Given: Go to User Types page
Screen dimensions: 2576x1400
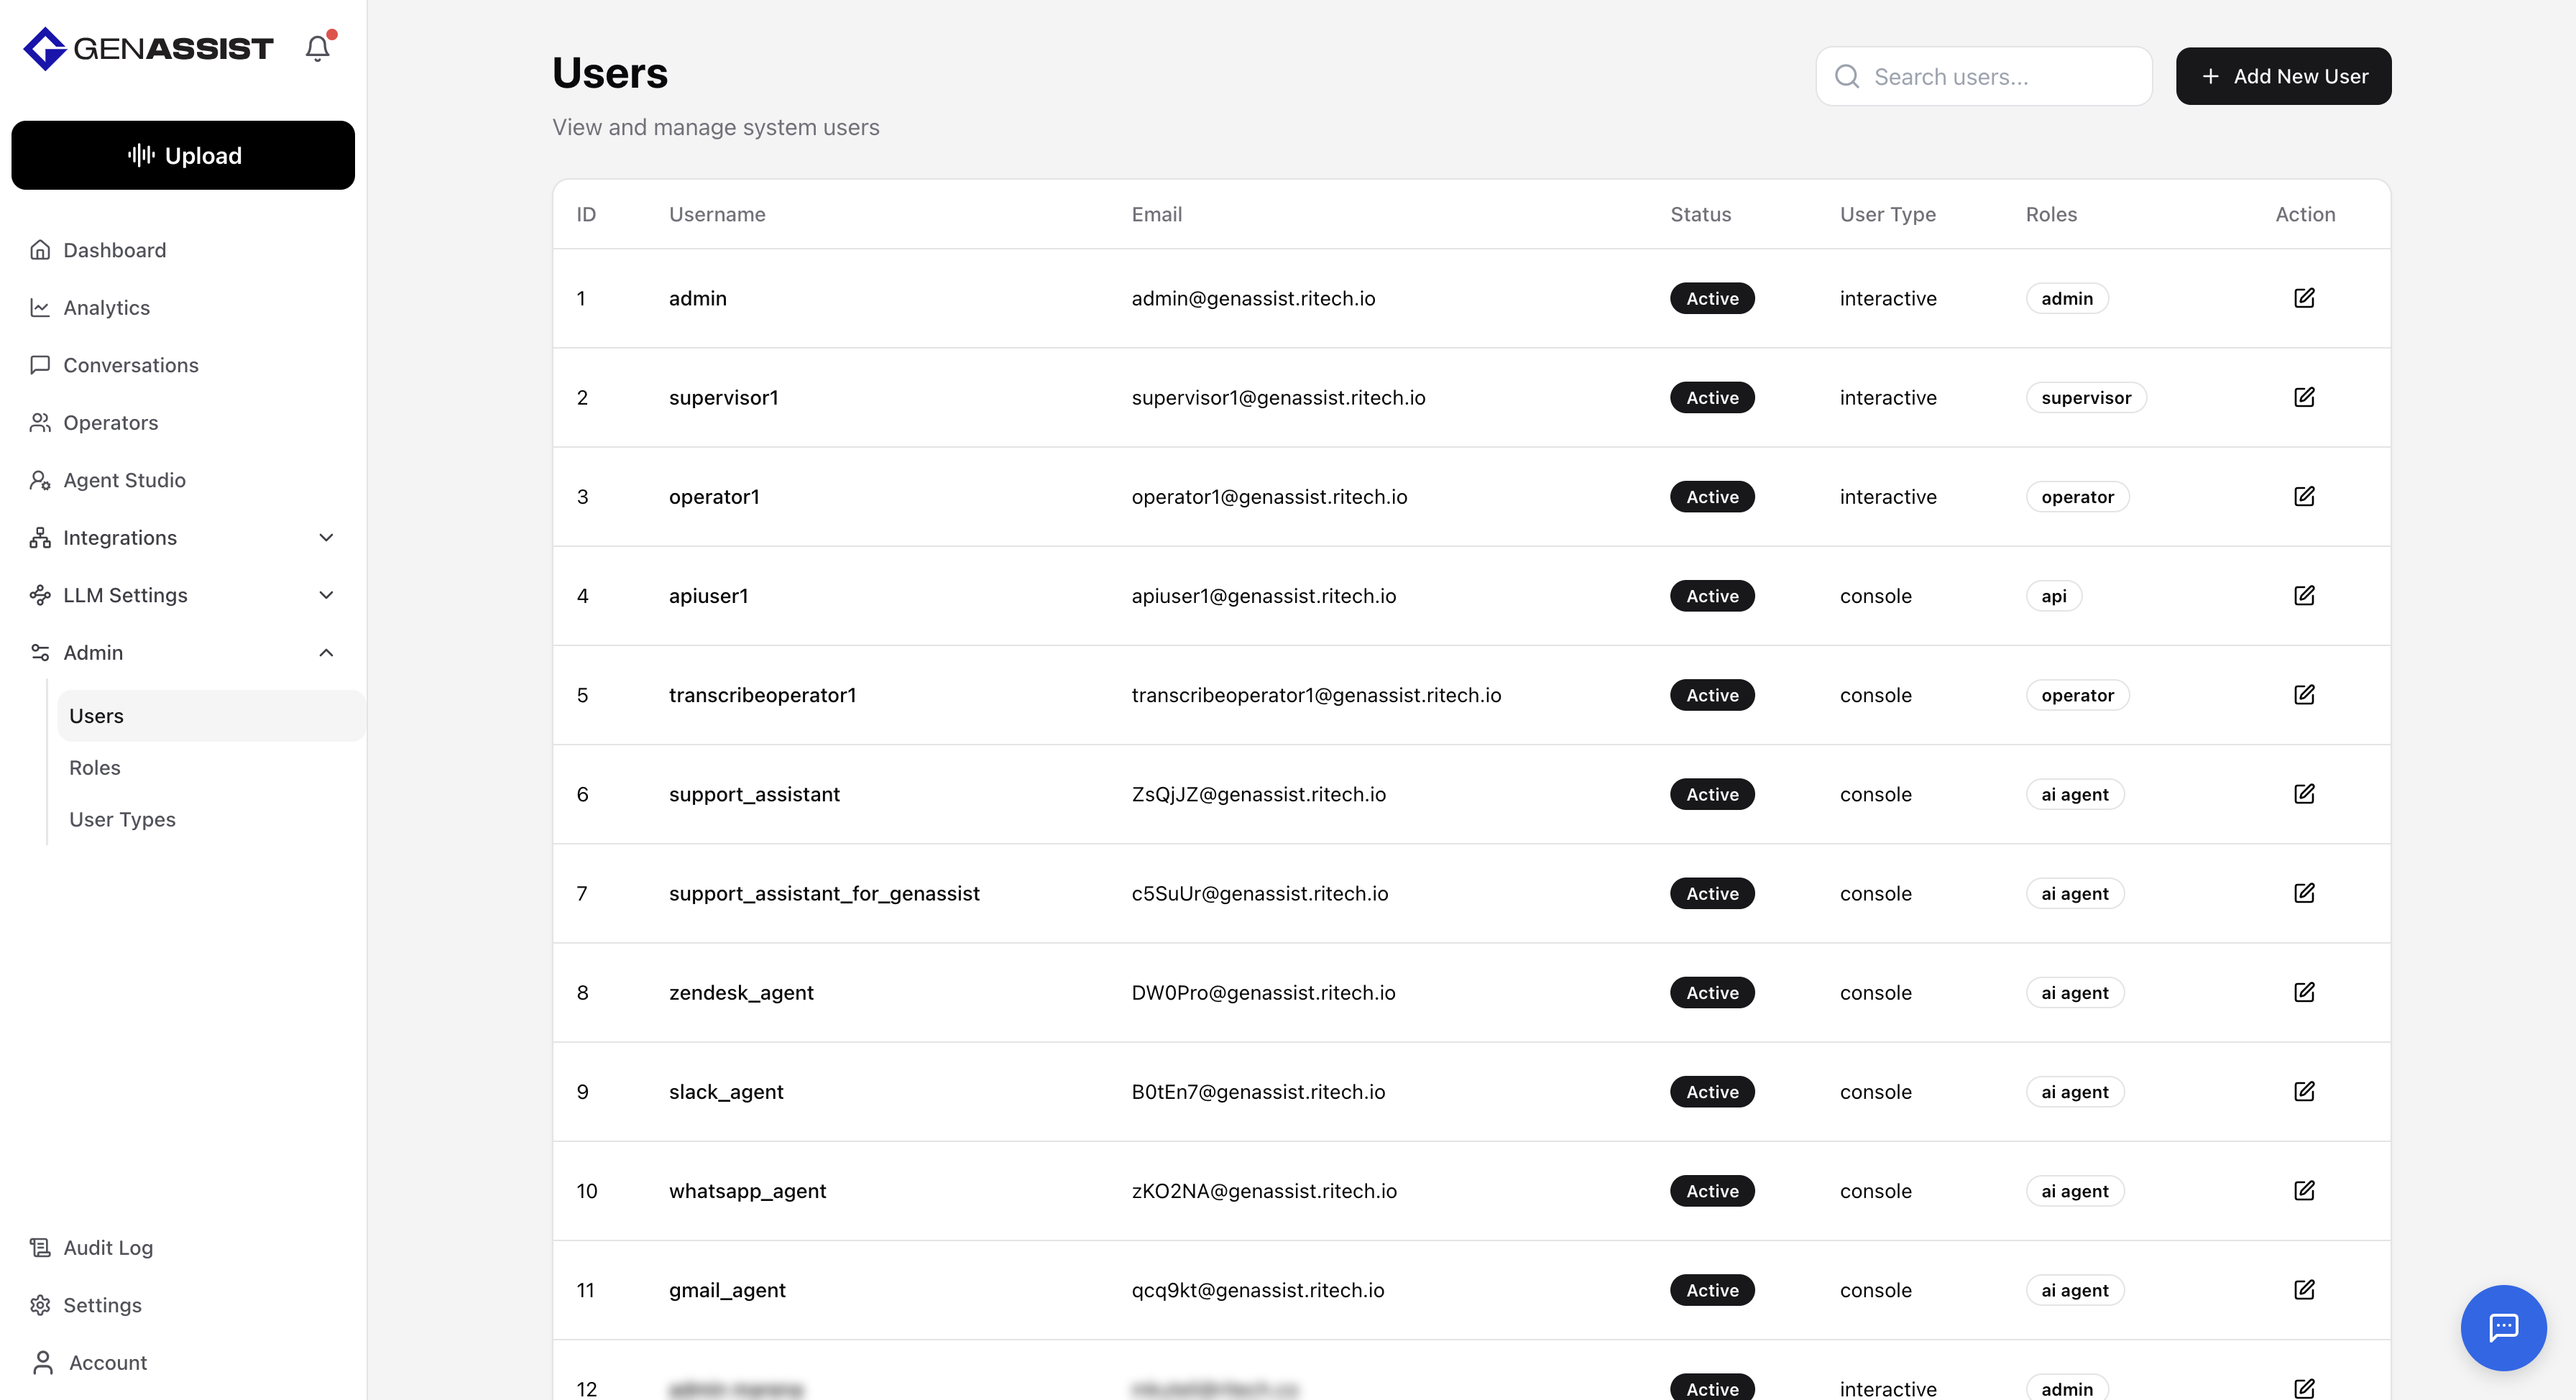Looking at the screenshot, I should coord(122,819).
